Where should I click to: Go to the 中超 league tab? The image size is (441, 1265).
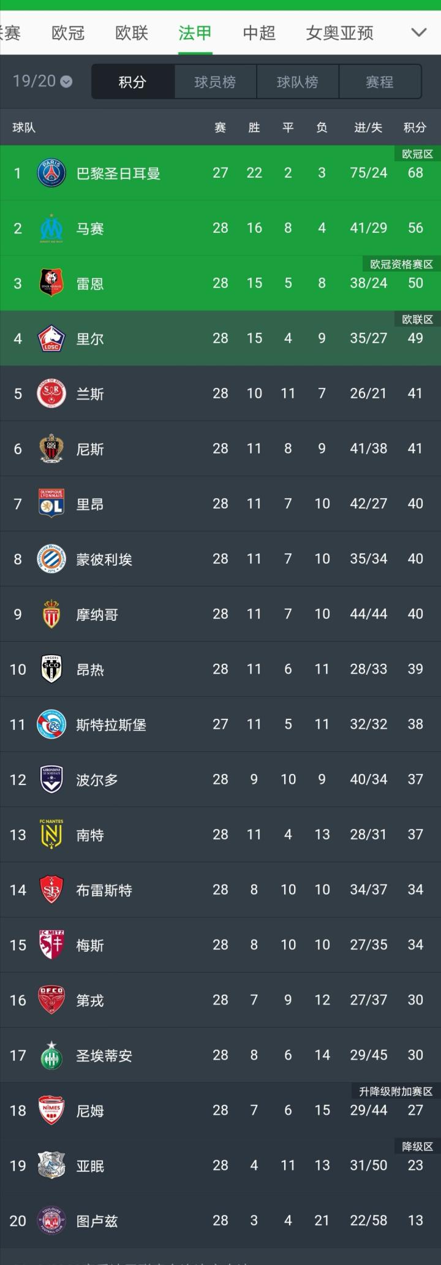[259, 32]
